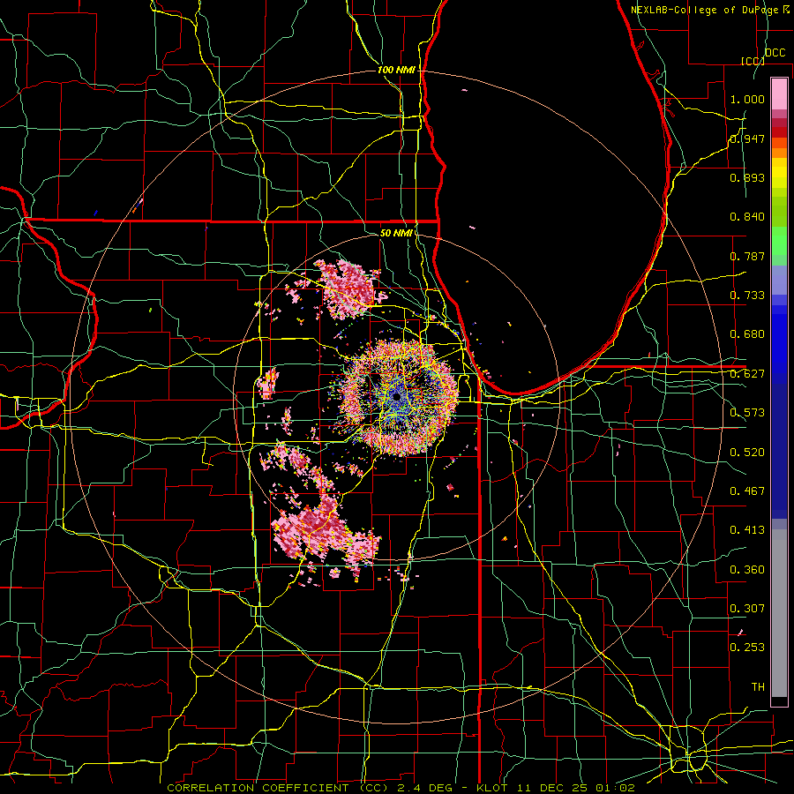Image resolution: width=794 pixels, height=794 pixels.
Task: Select the 0.893 scale value
Action: (x=747, y=177)
